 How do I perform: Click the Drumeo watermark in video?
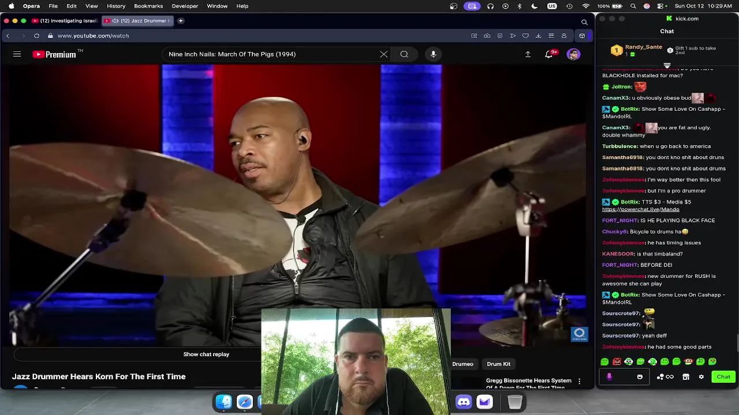[x=579, y=334]
